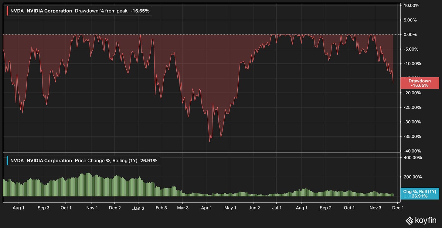Click the dotted 0.00% peak line on the chart
Screen dimensions: 442x228
pyautogui.click(x=200, y=34)
